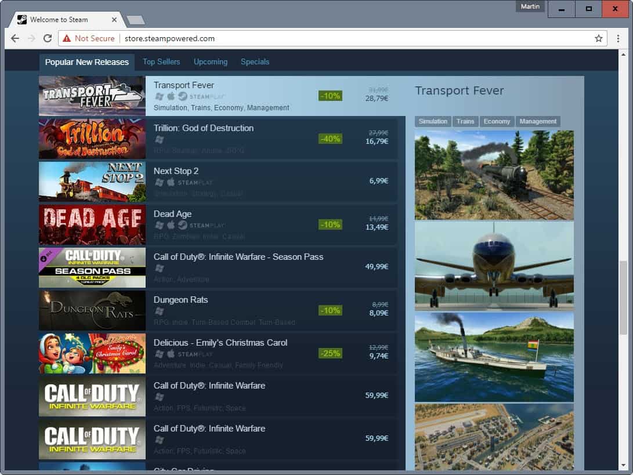Click Call of Duty Season Pass title
Screen dimensions: 633x475
(238, 257)
